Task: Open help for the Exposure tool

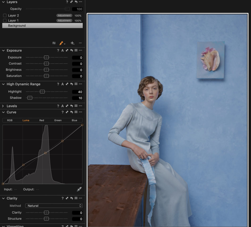Action: pyautogui.click(x=58, y=51)
